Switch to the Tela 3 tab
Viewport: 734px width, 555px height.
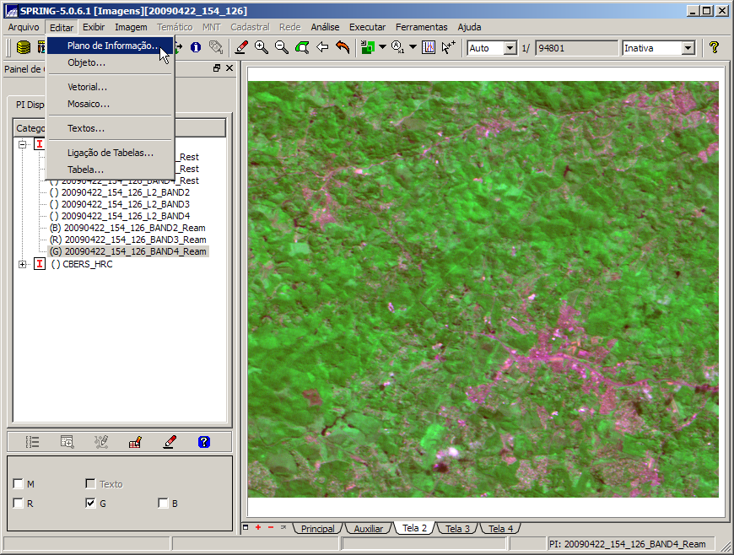tap(457, 529)
